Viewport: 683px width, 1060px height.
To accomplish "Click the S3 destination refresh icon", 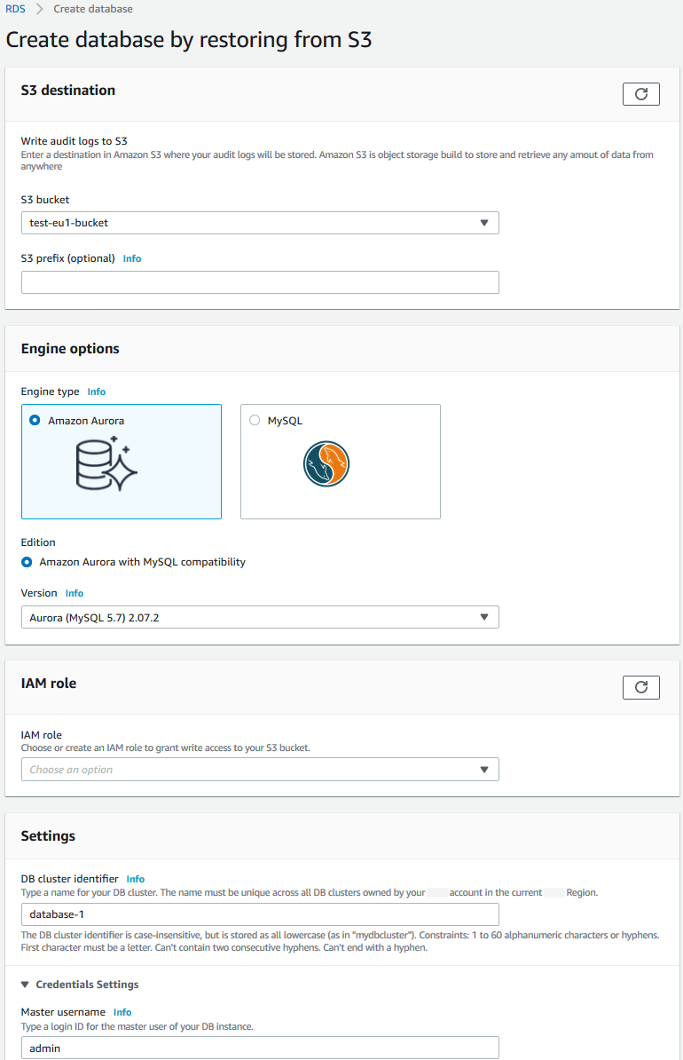I will point(640,94).
